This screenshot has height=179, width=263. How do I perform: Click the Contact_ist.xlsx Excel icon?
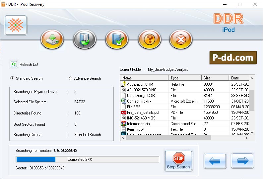[x=124, y=101]
